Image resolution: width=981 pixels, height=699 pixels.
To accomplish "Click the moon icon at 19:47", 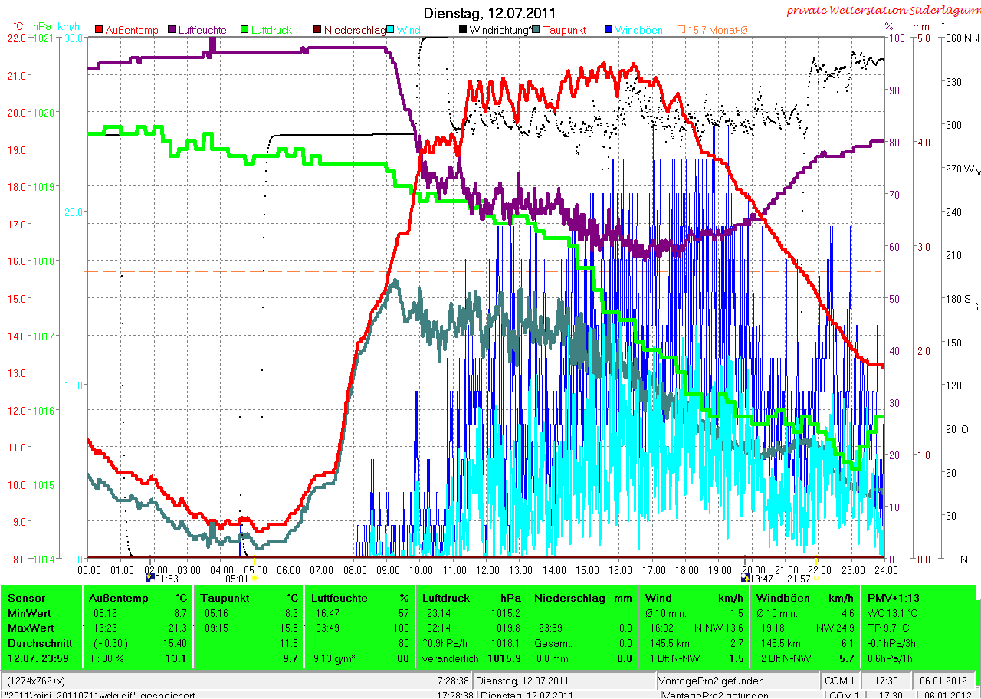I will pyautogui.click(x=745, y=577).
